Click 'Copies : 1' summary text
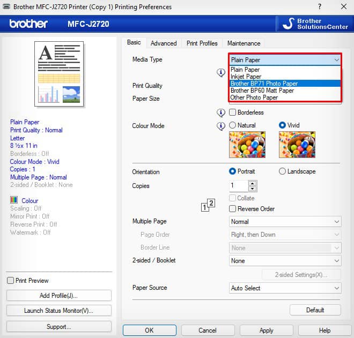354x338 pixels. [x=23, y=169]
